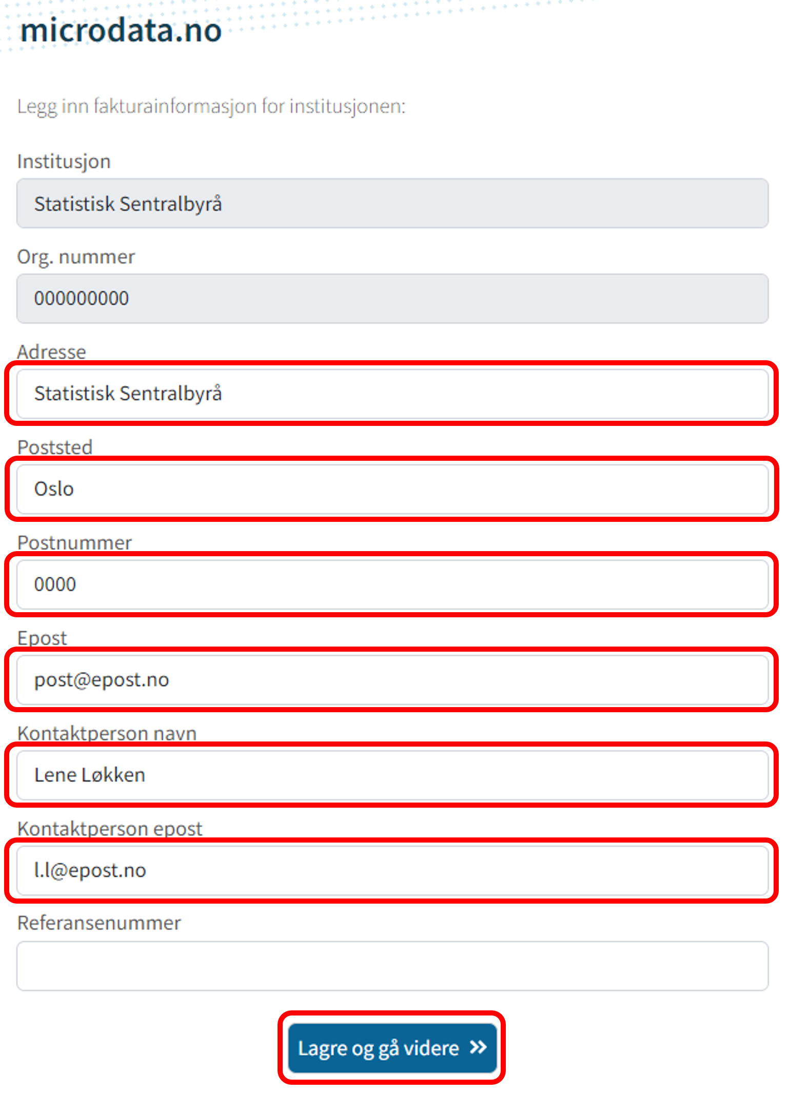Screen dimensions: 789x1094
Task: Select the Postnummer field showing 0000
Action: click(x=392, y=584)
